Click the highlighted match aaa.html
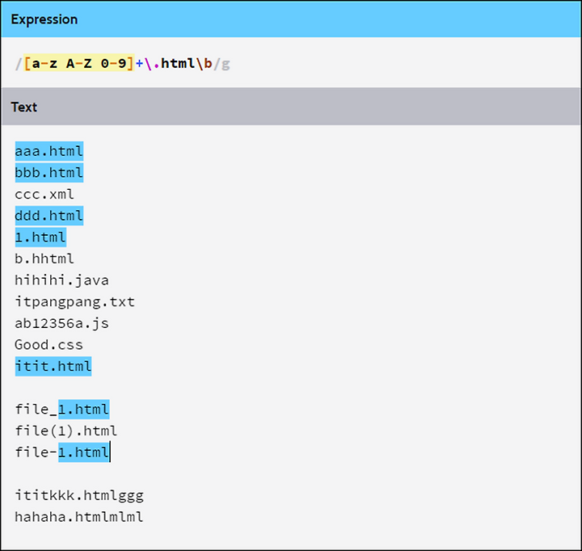582x551 pixels. tap(49, 151)
